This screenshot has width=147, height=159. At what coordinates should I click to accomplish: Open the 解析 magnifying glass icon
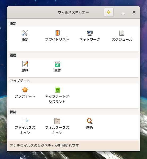(90, 121)
